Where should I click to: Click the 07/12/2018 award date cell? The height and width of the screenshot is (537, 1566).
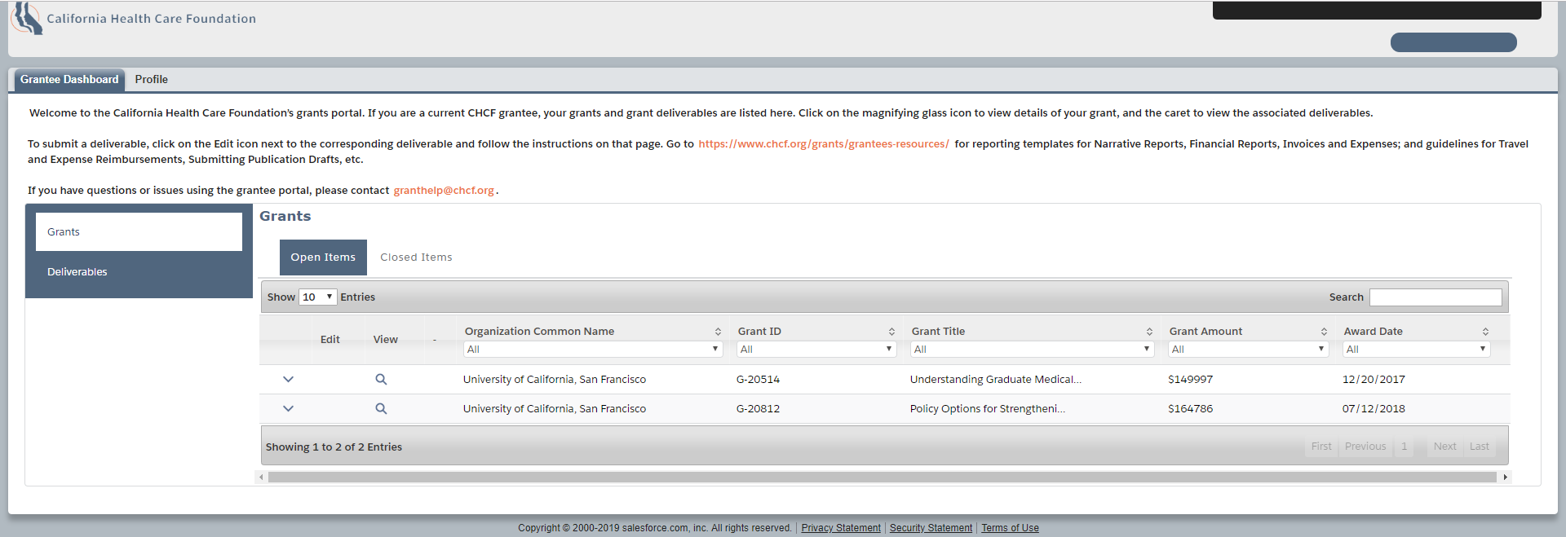point(1374,409)
